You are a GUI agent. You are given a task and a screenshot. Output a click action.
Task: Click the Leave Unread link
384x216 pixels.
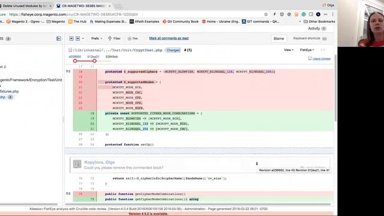coord(322,59)
